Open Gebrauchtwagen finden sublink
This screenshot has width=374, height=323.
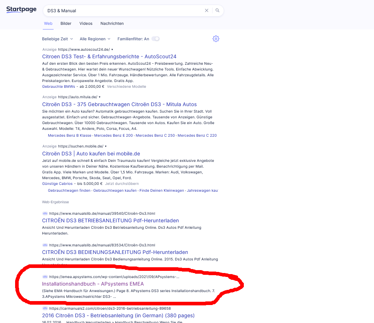pyautogui.click(x=69, y=191)
